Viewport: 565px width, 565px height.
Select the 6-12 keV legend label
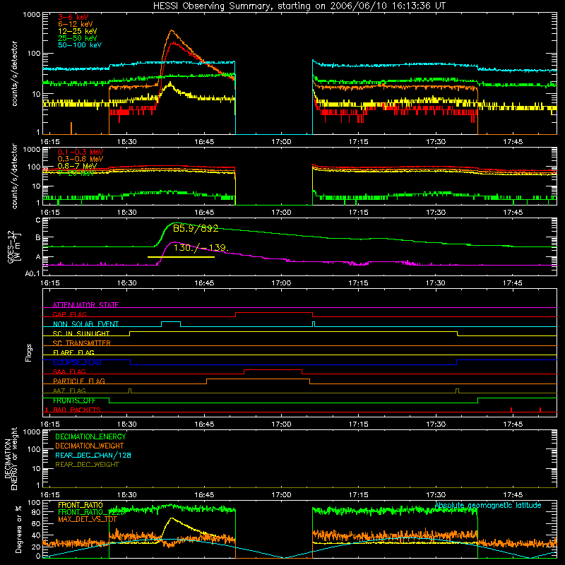(x=76, y=24)
